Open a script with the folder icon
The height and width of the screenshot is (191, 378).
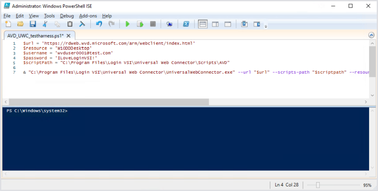(20, 24)
